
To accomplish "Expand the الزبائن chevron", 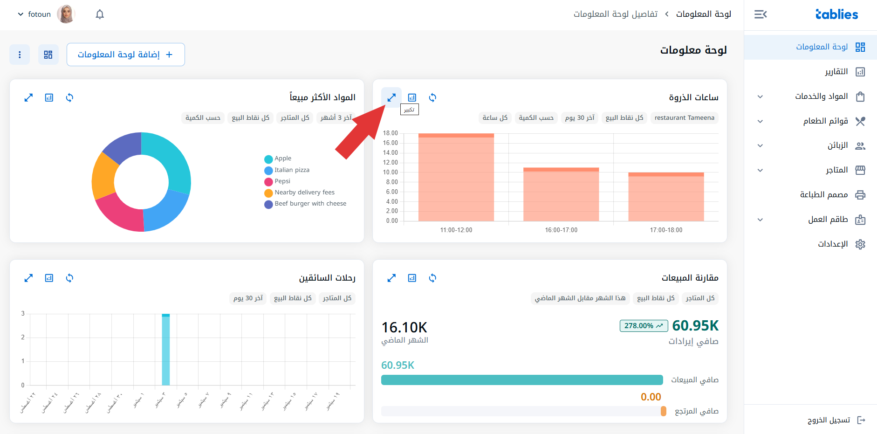I will point(760,145).
